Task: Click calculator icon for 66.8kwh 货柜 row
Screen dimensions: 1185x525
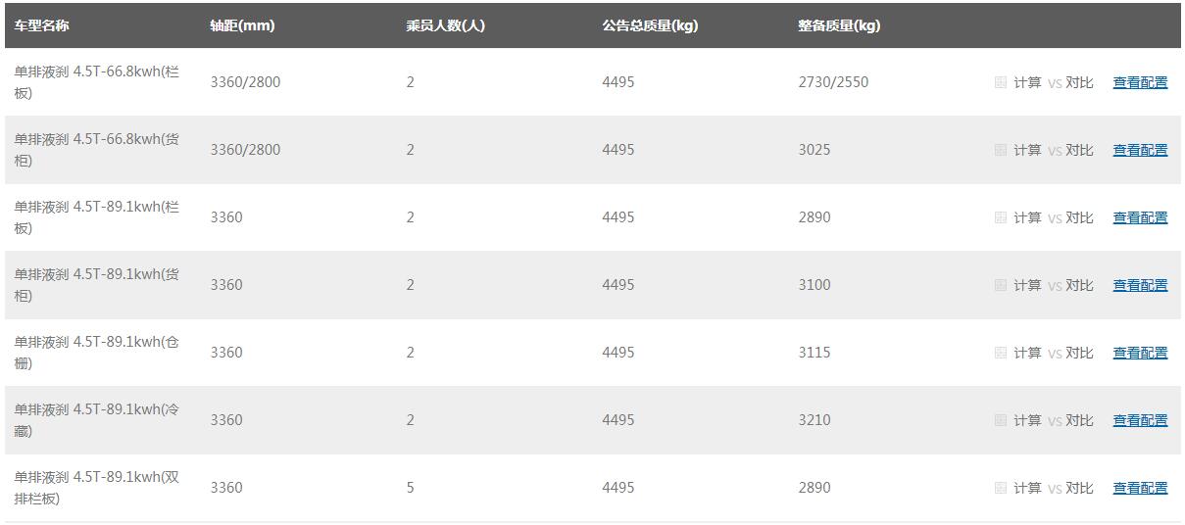Action: click(x=1001, y=150)
